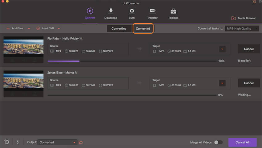Open the MP3-High Quality format dropdown
Viewport: 262px width, 148px height.
(x=242, y=29)
